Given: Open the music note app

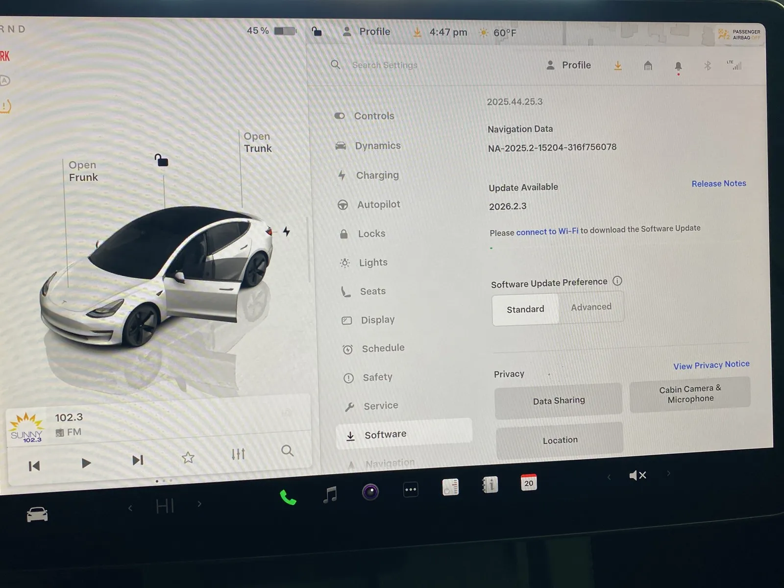Looking at the screenshot, I should point(330,494).
